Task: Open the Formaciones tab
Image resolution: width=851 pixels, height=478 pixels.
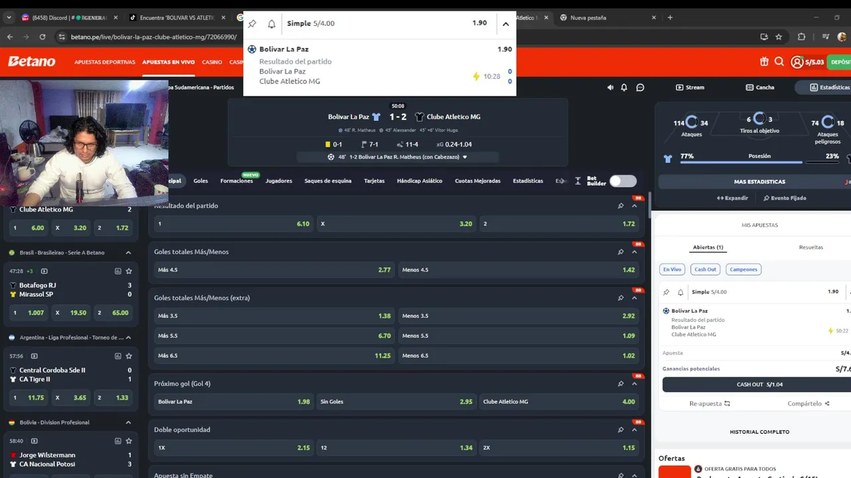Action: pos(237,181)
